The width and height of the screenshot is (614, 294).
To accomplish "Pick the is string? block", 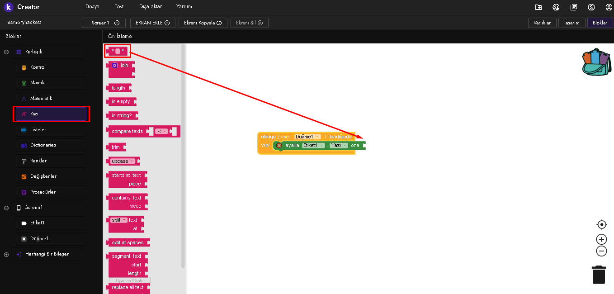I will (122, 116).
